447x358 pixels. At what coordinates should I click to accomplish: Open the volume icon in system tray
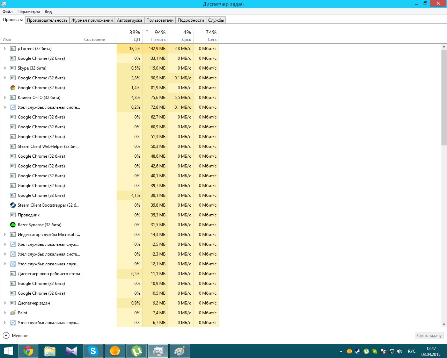[400, 351]
